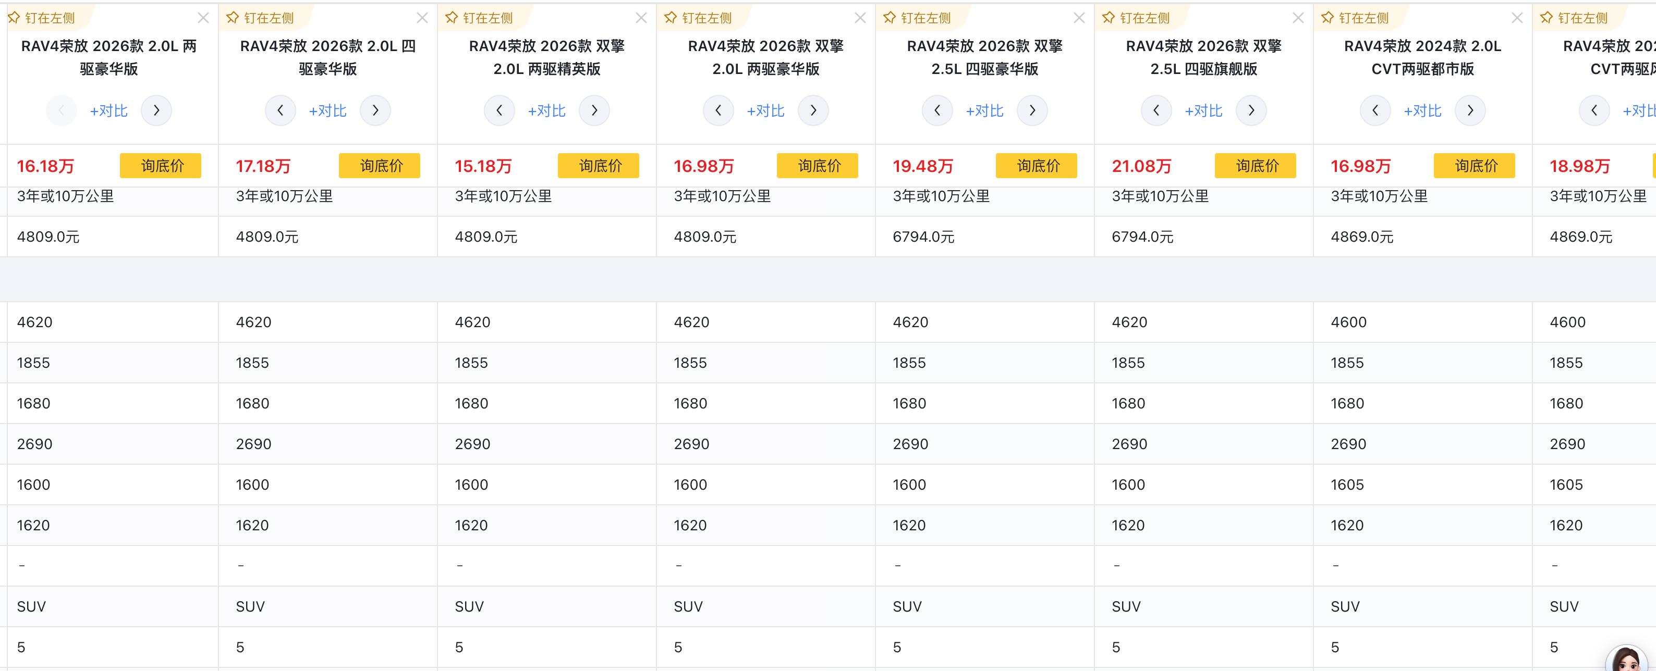Go to previous model in 双擎 2.5L 四驱旗舰版 column
Image resolution: width=1656 pixels, height=671 pixels.
(1156, 110)
